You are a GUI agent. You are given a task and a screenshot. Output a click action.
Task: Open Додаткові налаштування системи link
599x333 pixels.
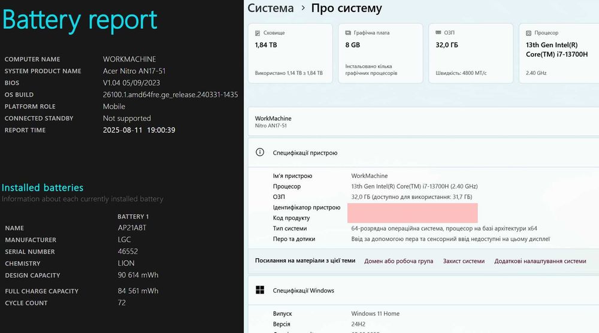click(x=540, y=261)
